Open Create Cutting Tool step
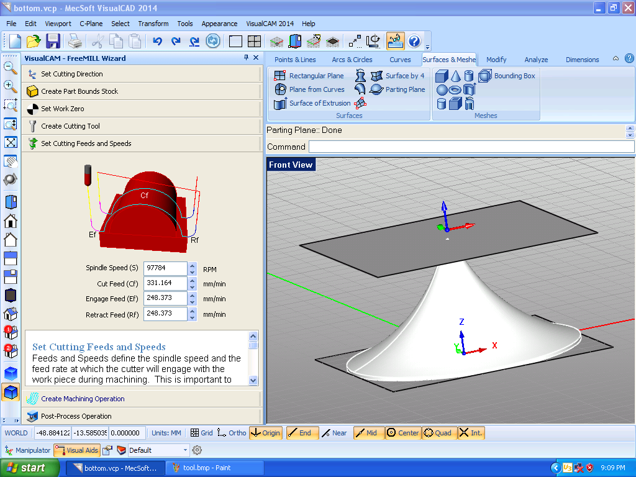Viewport: 636px width, 477px height. 141,126
